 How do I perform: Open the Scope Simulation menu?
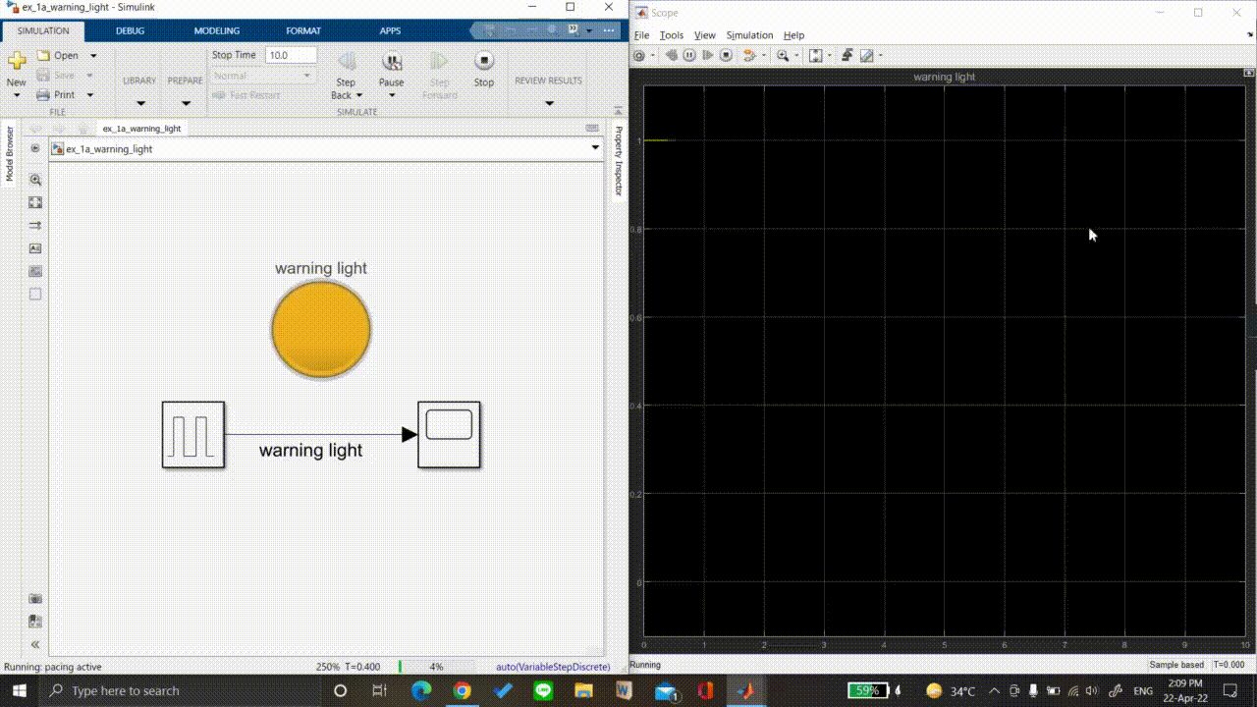point(749,35)
